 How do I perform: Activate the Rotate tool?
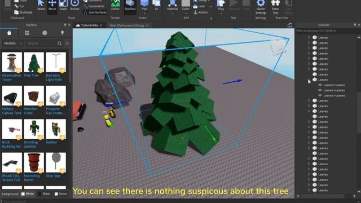click(x=74, y=5)
